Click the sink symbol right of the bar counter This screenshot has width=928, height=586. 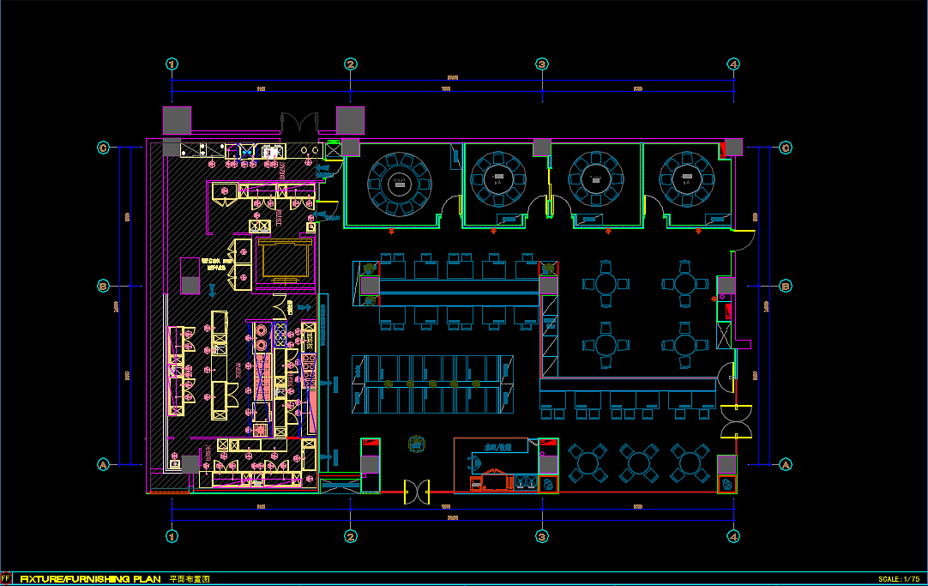[x=549, y=484]
